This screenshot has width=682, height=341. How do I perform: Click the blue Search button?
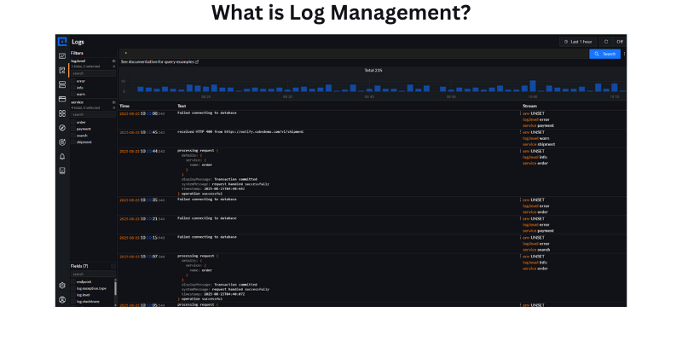[x=604, y=54]
